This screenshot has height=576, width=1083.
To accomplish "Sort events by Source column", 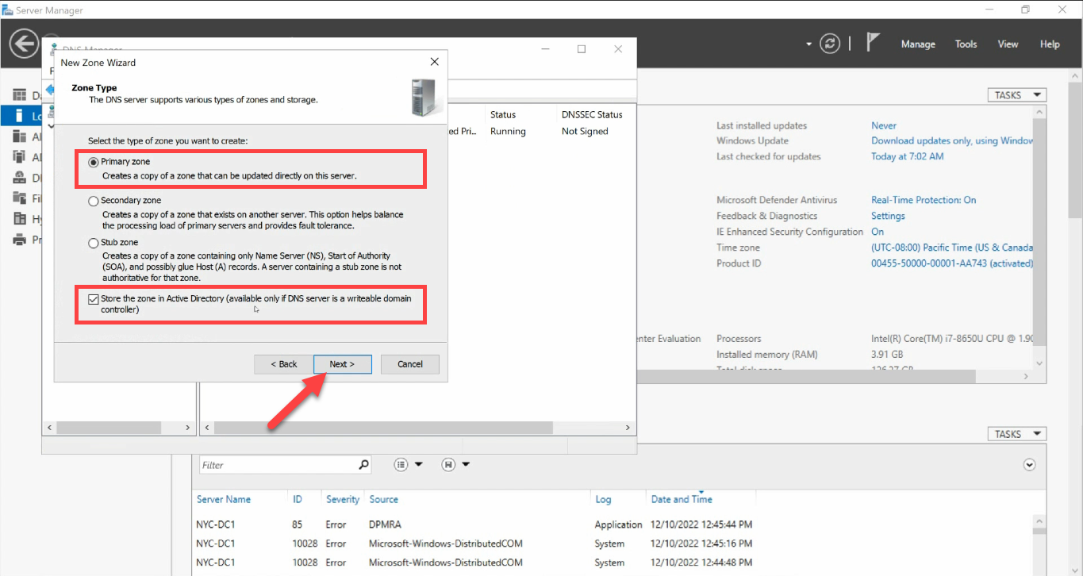I will (x=383, y=500).
